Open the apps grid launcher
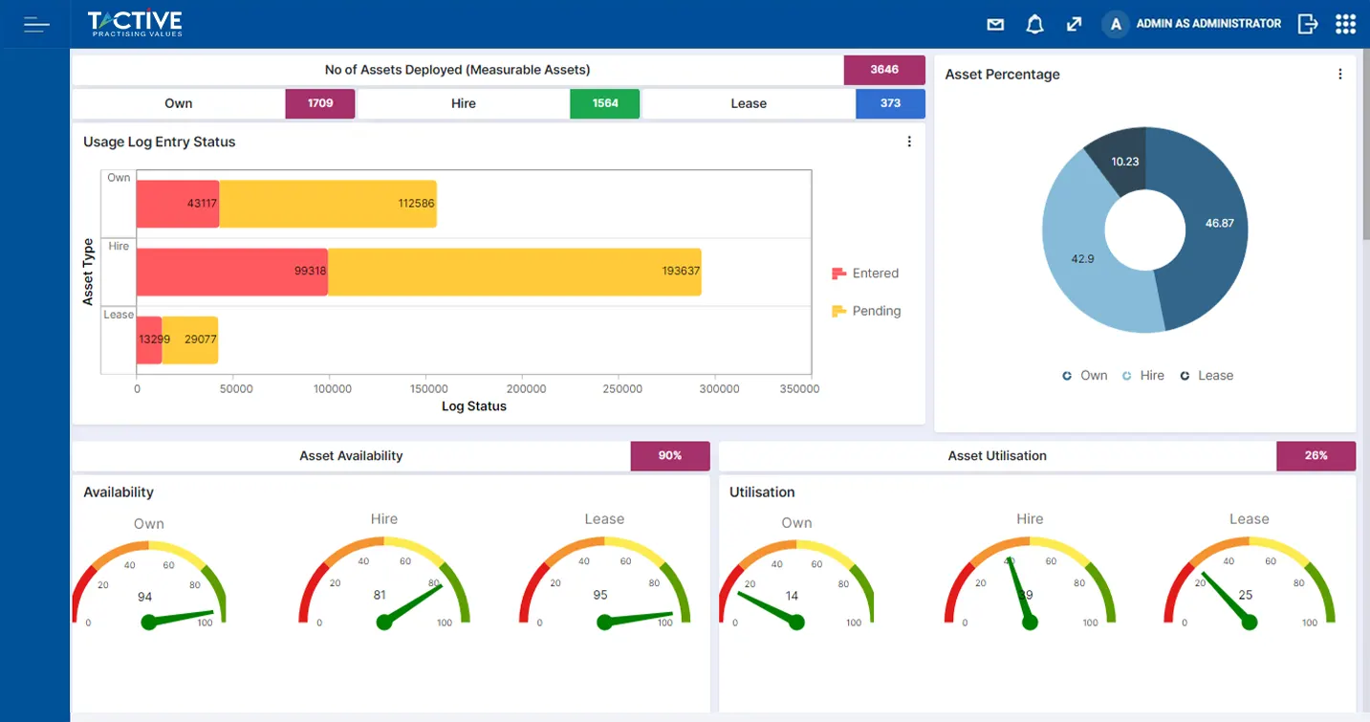 click(1345, 25)
